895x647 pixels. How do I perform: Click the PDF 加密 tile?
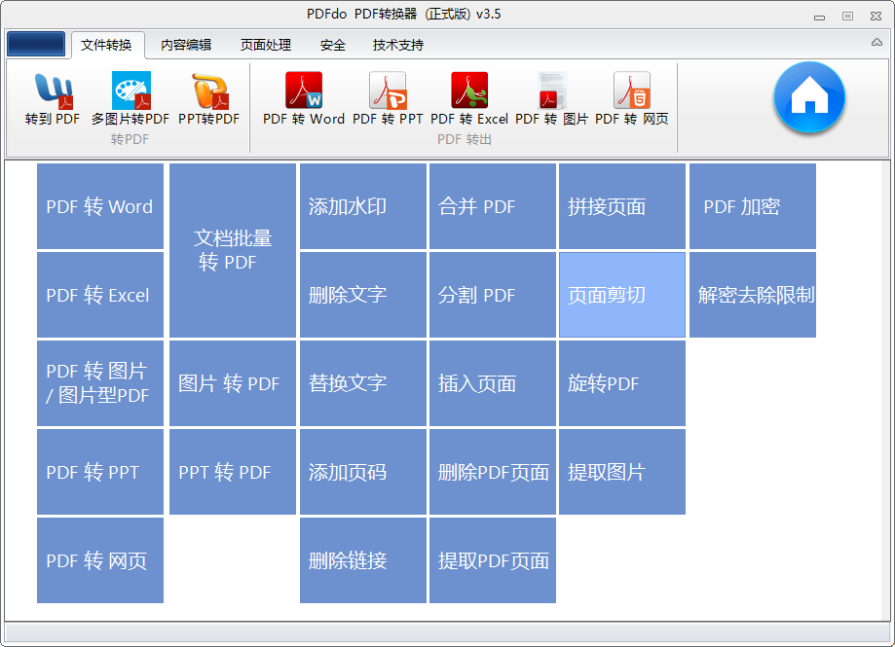[752, 206]
